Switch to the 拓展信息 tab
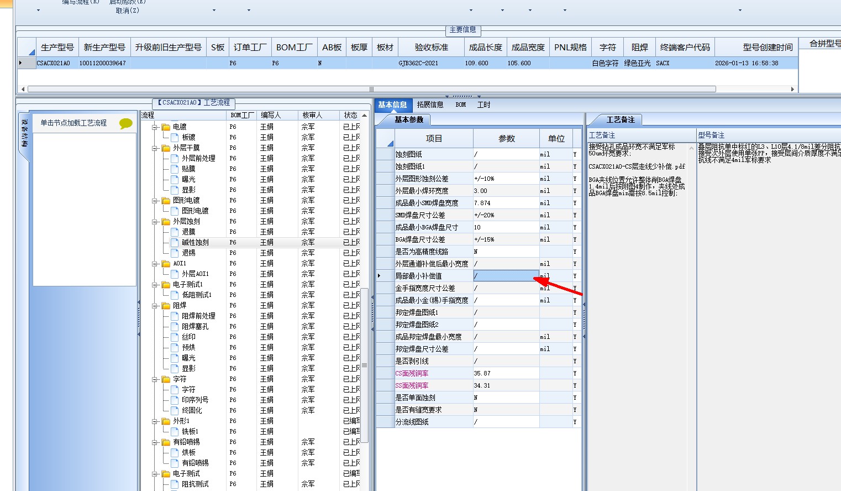 tap(430, 105)
